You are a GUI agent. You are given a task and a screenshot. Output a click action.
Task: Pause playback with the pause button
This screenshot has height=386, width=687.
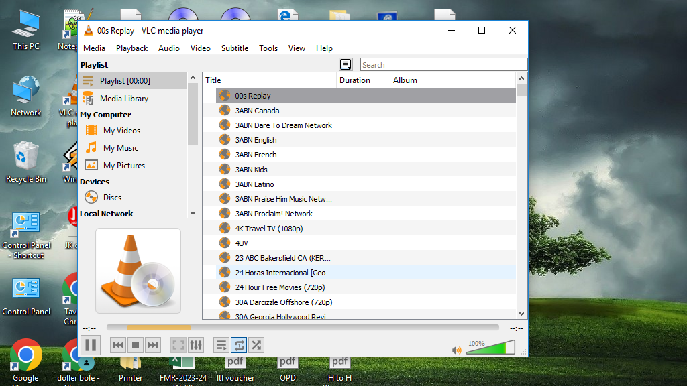tap(91, 345)
